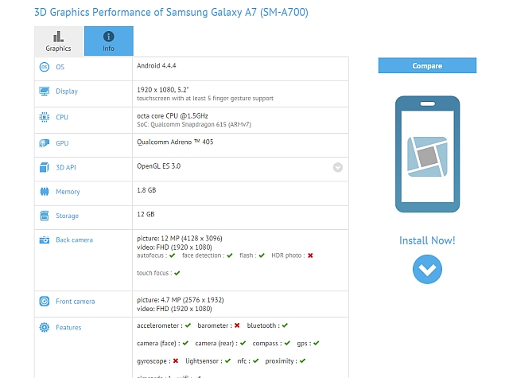
Task: Click the Front camera lens icon
Action: (44, 302)
